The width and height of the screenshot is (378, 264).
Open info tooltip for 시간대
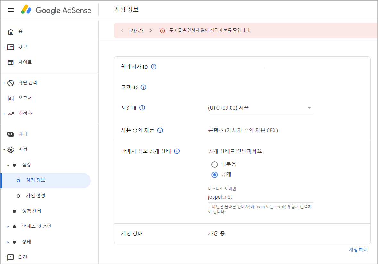[x=142, y=108]
